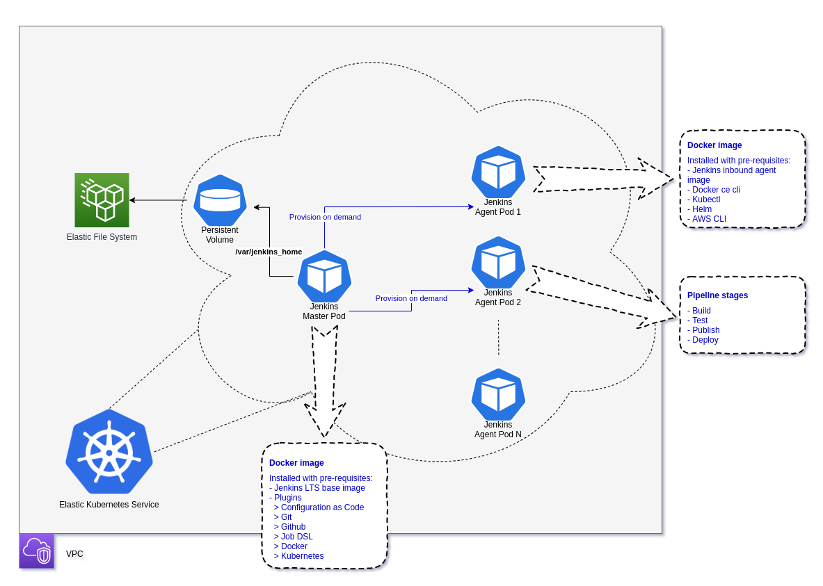This screenshot has height=586, width=823.
Task: Click the 'Jenkins Agent Pod N' label
Action: pyautogui.click(x=498, y=430)
